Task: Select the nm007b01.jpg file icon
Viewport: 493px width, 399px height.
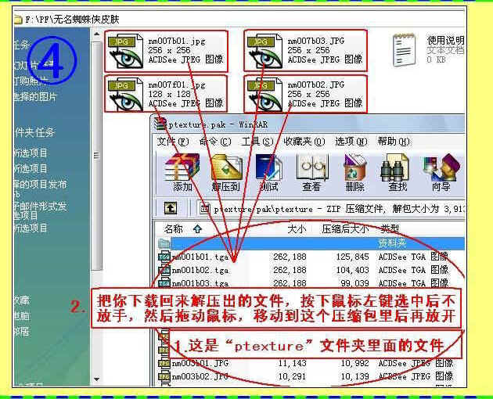Action: tap(125, 52)
